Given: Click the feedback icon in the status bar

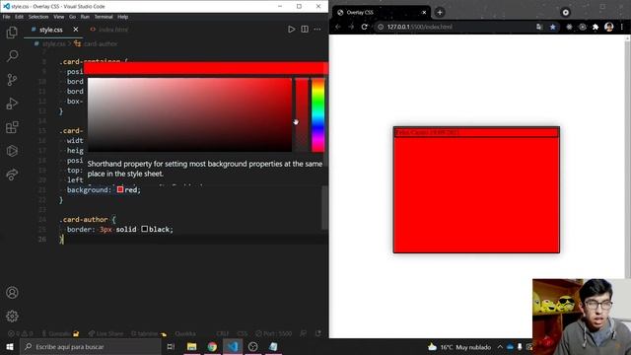Looking at the screenshot, I should pyautogui.click(x=304, y=333).
